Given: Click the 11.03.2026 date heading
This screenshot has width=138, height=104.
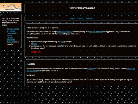Looking at the screenshot, I should pos(31,64).
